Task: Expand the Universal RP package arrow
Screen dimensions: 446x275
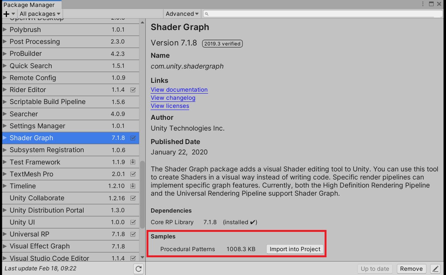Action: [5, 234]
